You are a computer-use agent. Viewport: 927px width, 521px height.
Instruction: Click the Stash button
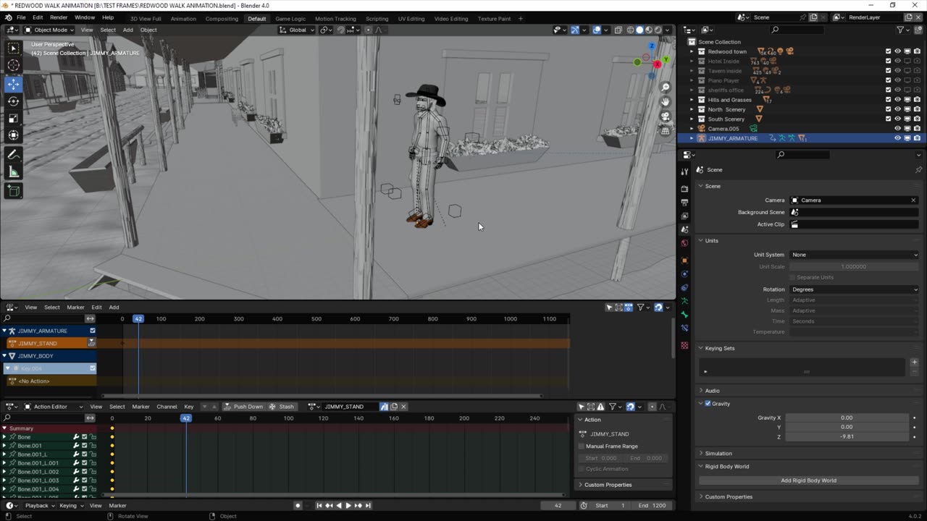pyautogui.click(x=282, y=407)
